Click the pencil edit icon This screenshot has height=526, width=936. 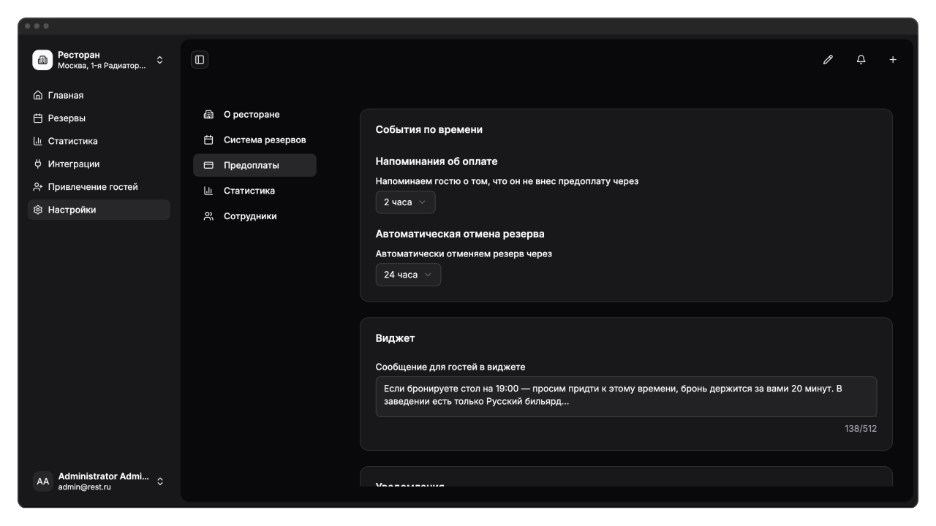pos(828,60)
